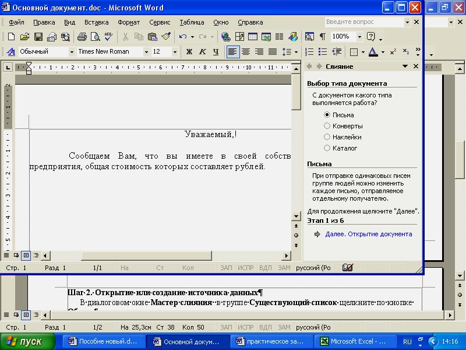466x350 pixels.
Task: Open a file with the folder icon
Action: [24, 37]
